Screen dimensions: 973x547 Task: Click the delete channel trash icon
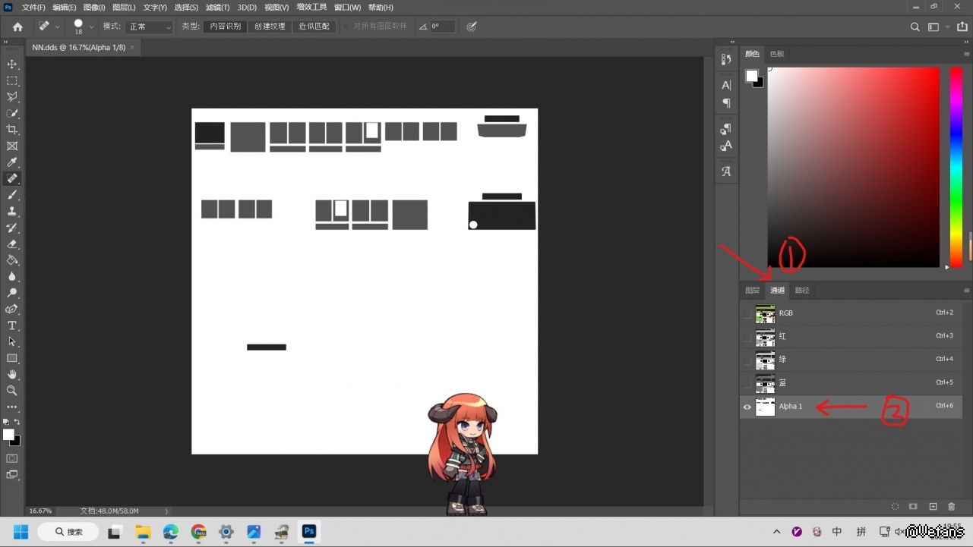pyautogui.click(x=952, y=507)
